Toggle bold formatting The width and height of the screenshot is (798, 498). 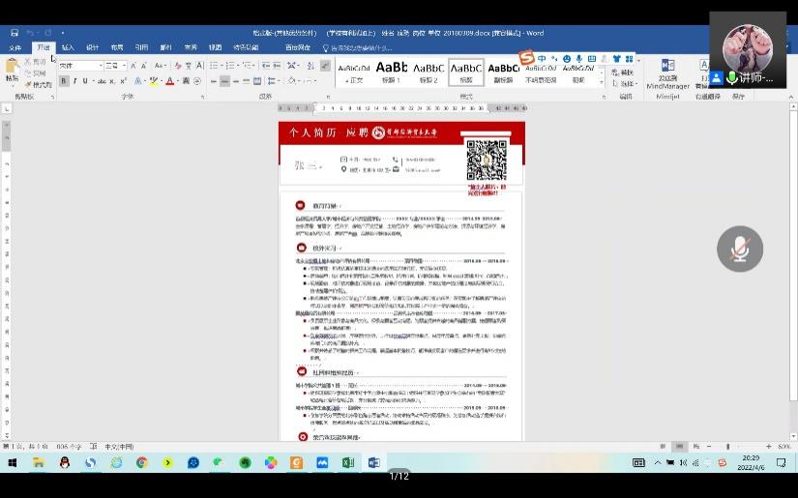pos(64,81)
